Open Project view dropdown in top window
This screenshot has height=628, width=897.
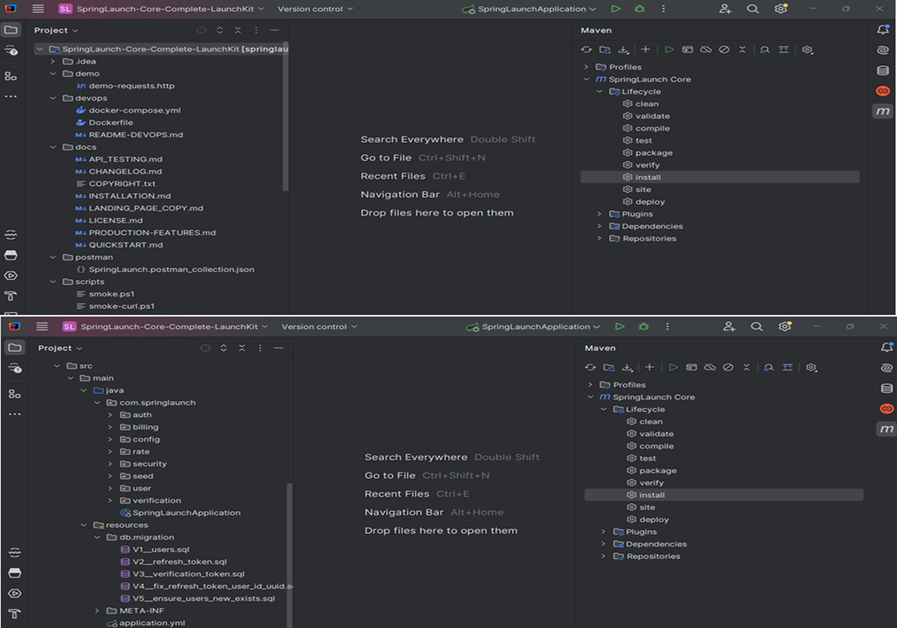point(56,31)
